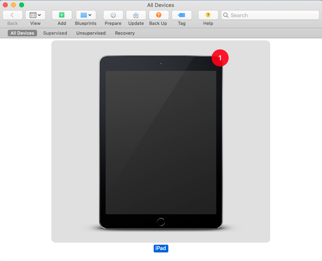Image resolution: width=322 pixels, height=261 pixels.
Task: Open the Recovery filter tab
Action: click(x=125, y=33)
